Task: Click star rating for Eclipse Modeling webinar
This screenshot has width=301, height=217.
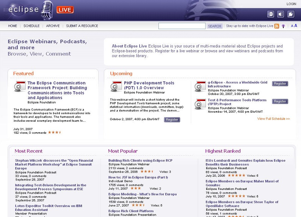Action: 138,205
